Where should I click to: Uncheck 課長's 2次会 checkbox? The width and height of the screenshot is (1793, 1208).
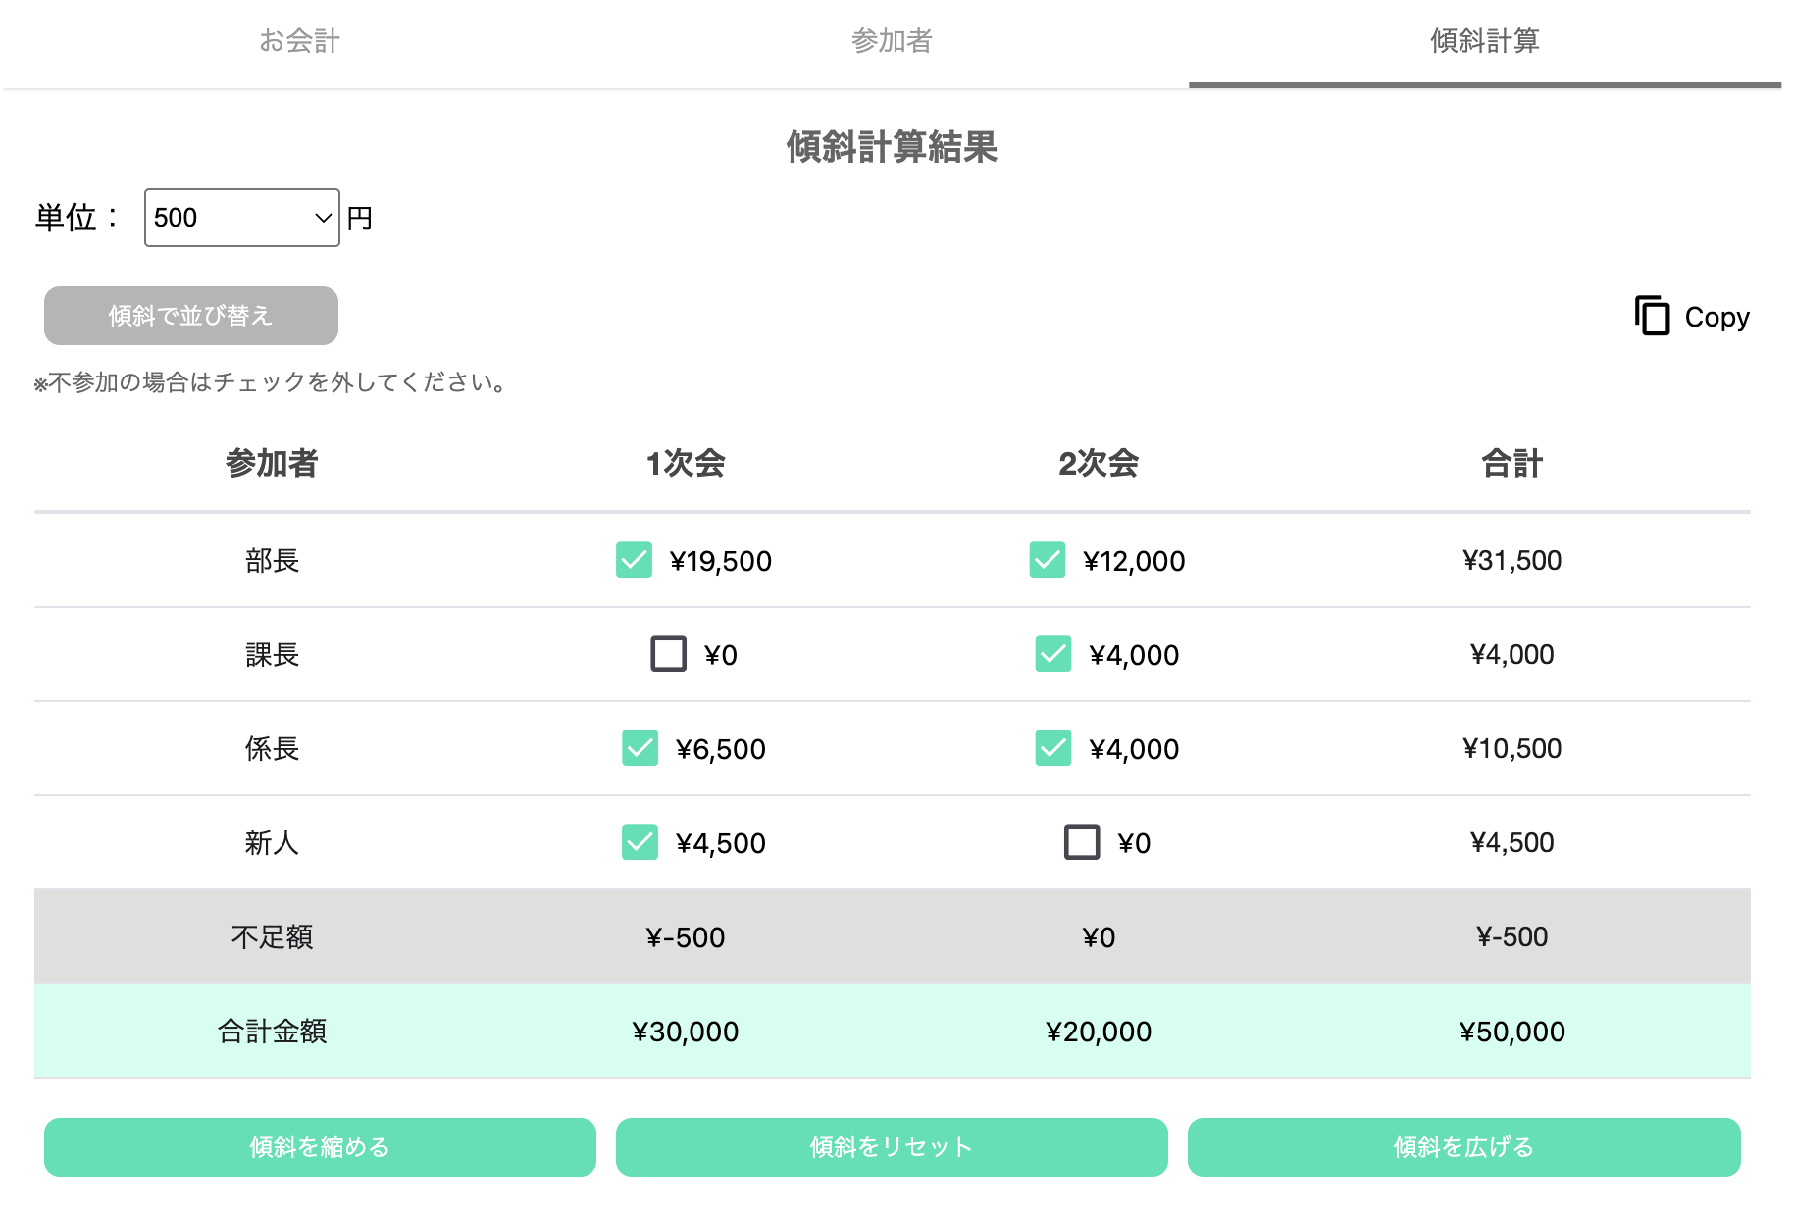(x=1053, y=654)
